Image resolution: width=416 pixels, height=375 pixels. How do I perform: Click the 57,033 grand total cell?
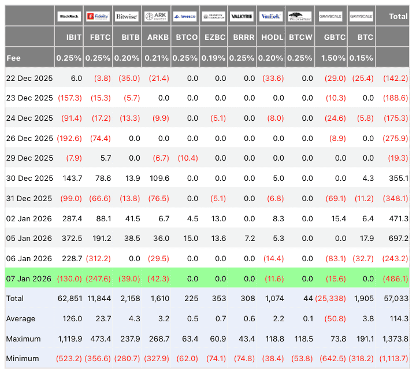pos(396,298)
